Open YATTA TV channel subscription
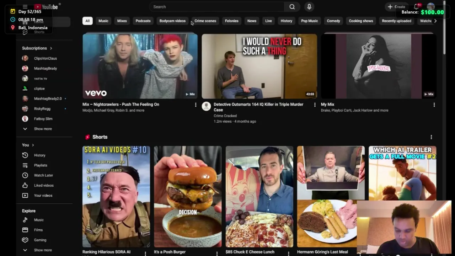Viewport: 455px width, 256px height. point(40,79)
